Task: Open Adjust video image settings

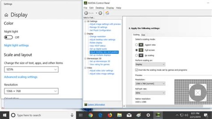Action: (x=102, y=74)
